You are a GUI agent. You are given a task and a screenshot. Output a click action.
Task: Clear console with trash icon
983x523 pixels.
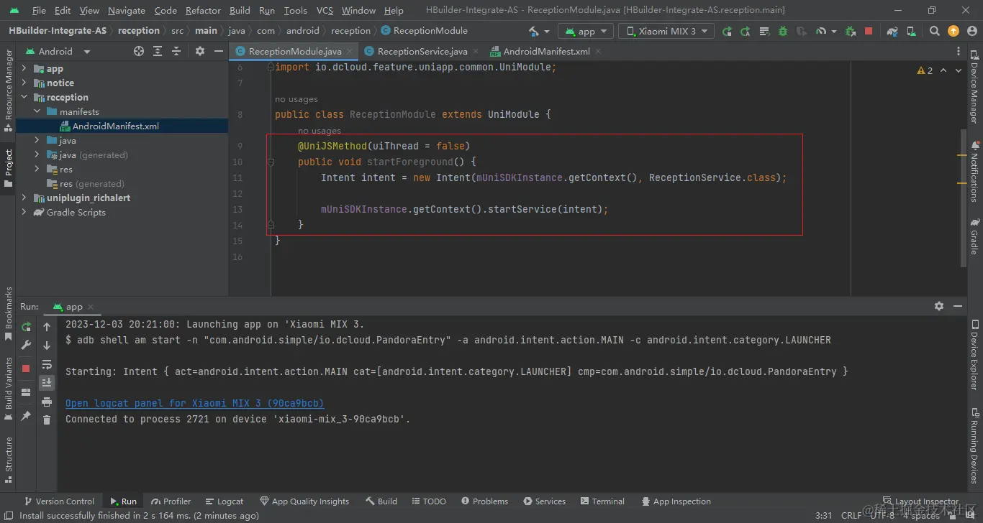click(x=47, y=420)
